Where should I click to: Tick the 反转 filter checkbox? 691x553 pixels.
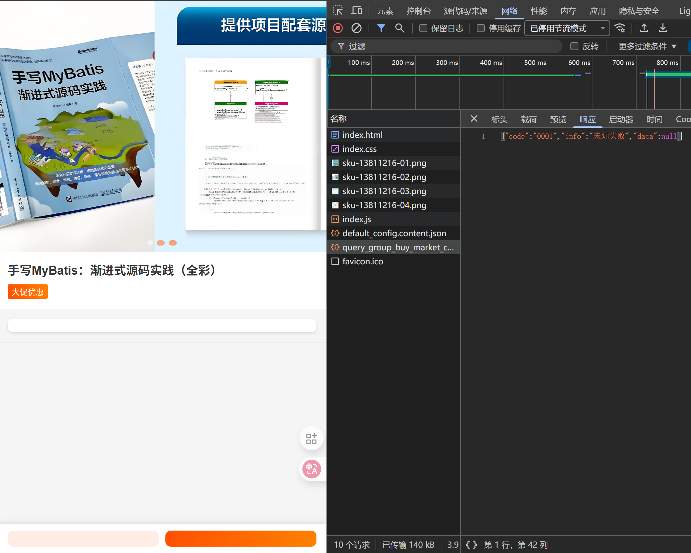point(574,47)
